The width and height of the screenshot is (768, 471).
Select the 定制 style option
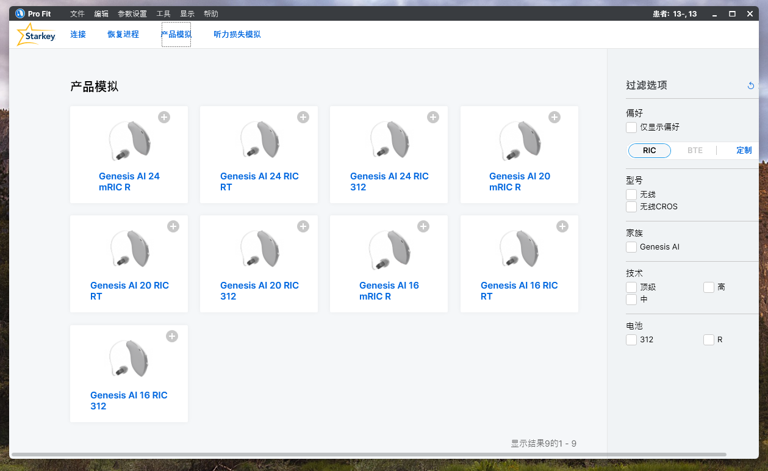(x=744, y=151)
